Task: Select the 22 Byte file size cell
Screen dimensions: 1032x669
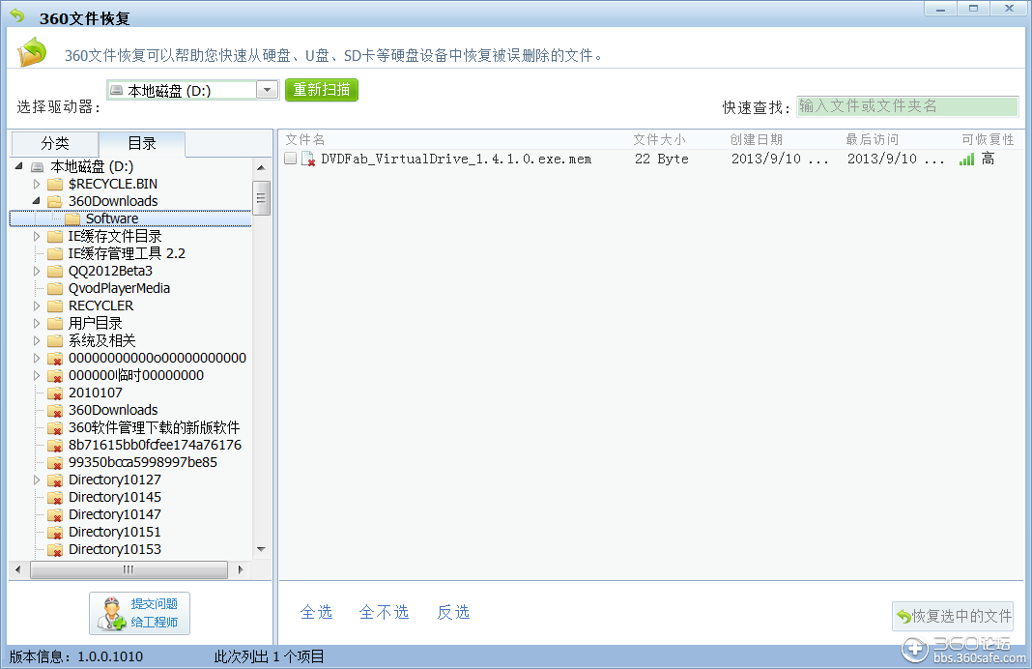Action: (x=662, y=159)
